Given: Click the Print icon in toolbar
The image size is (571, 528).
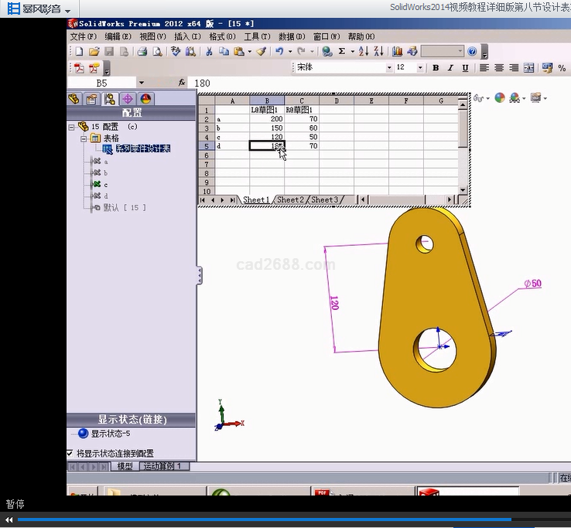Looking at the screenshot, I should [x=142, y=52].
